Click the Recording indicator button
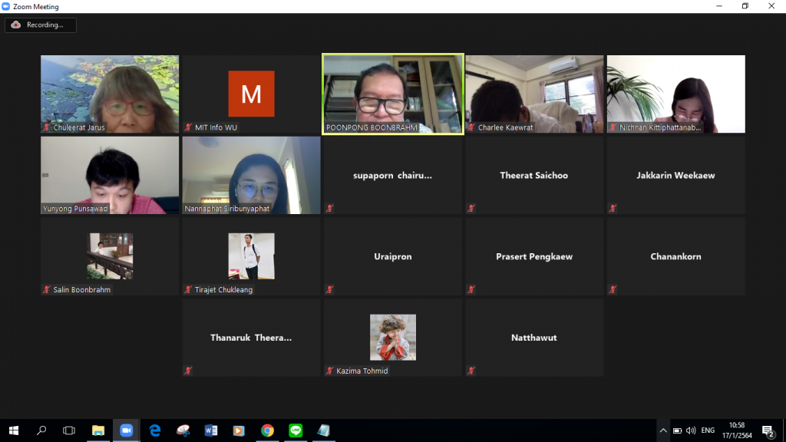Image resolution: width=786 pixels, height=442 pixels. (x=40, y=25)
